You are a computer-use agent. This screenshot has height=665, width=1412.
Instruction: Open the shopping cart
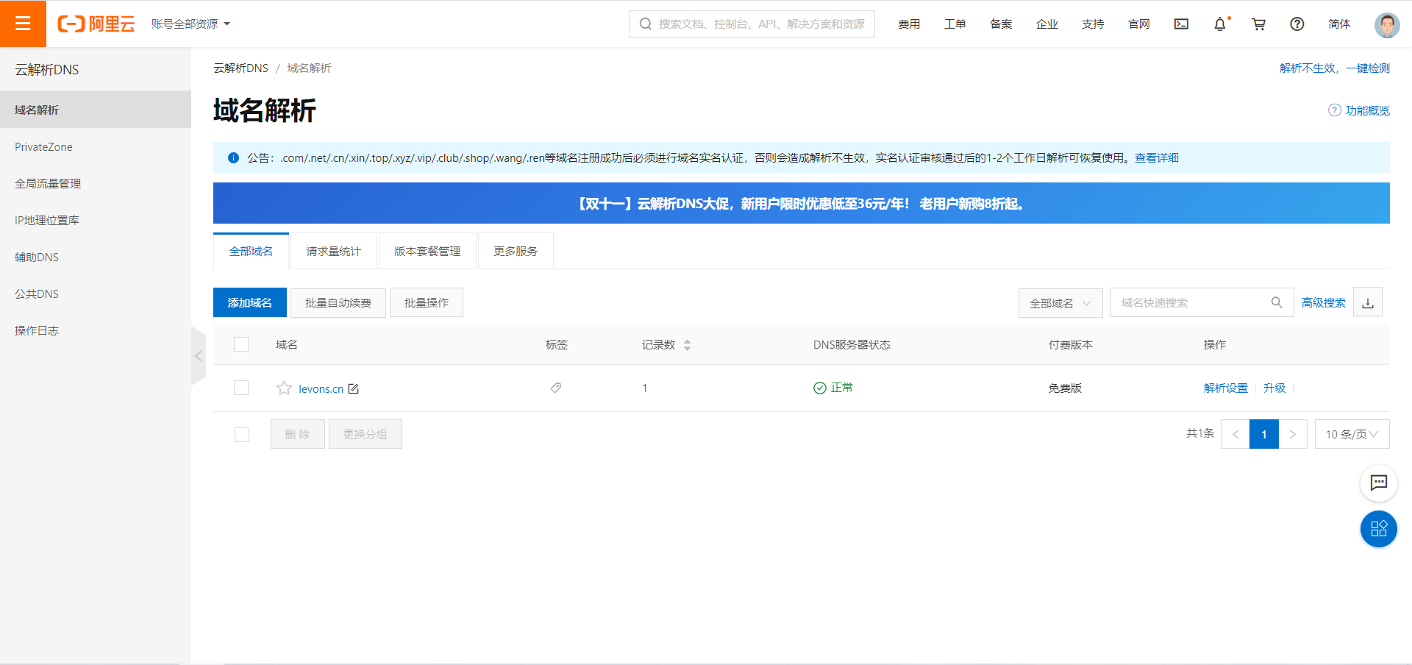click(1258, 24)
